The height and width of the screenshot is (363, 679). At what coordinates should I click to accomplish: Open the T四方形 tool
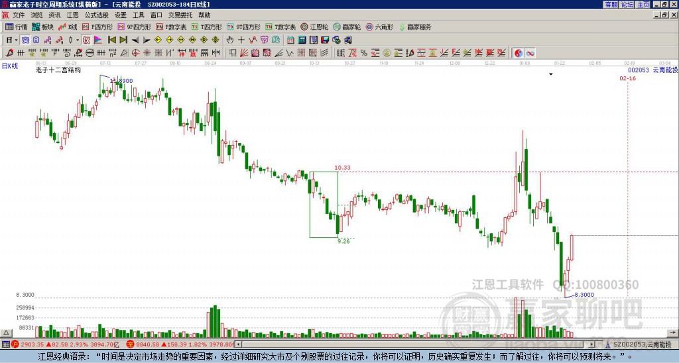click(x=207, y=26)
